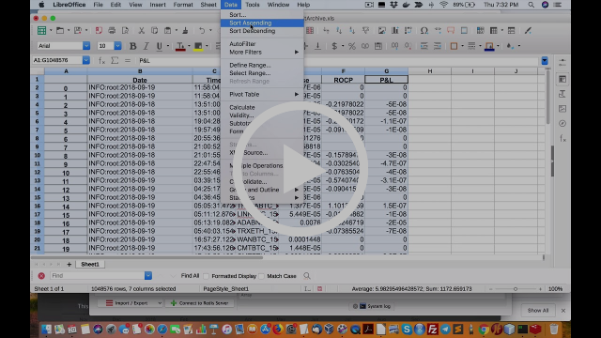Toggle Bold formatting icon

(132, 46)
